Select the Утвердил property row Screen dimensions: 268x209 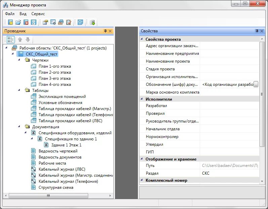[199, 144]
